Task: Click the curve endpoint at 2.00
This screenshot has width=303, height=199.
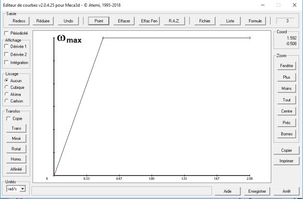Action: [250, 38]
